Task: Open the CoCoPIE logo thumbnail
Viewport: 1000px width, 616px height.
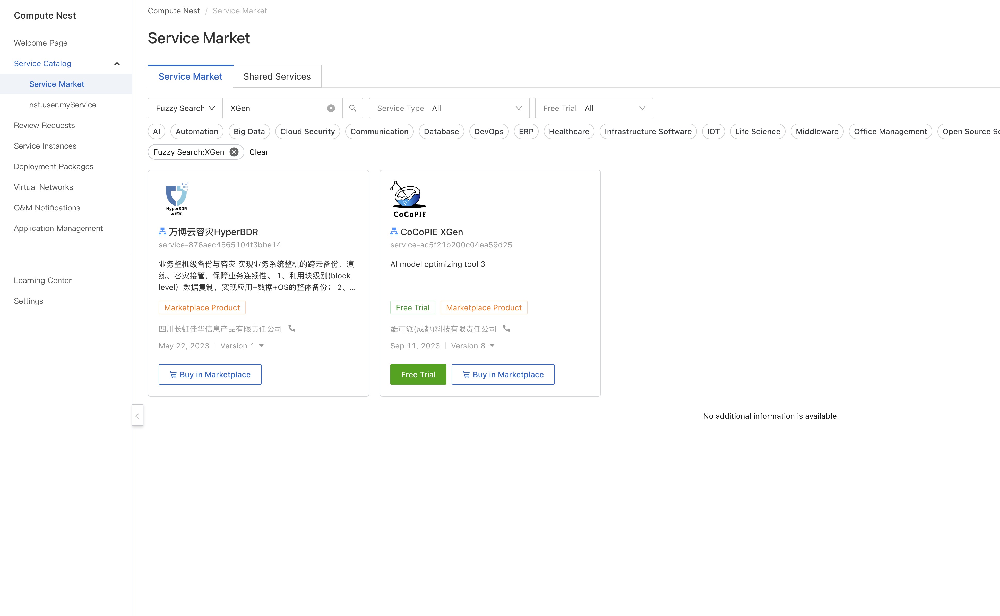Action: (x=409, y=199)
